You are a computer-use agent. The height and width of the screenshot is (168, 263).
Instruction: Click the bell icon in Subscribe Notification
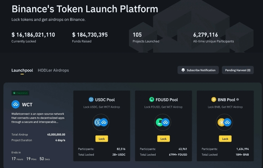pyautogui.click(x=183, y=70)
